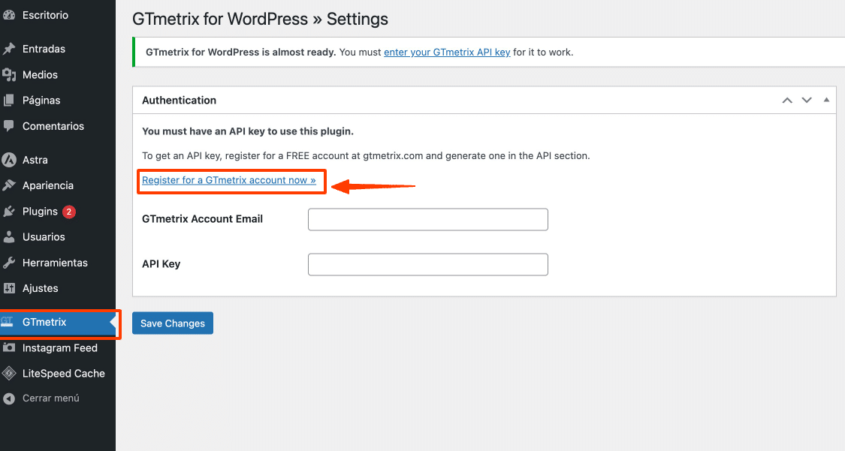
Task: Click the Astra theme logo icon
Action: pyautogui.click(x=9, y=160)
